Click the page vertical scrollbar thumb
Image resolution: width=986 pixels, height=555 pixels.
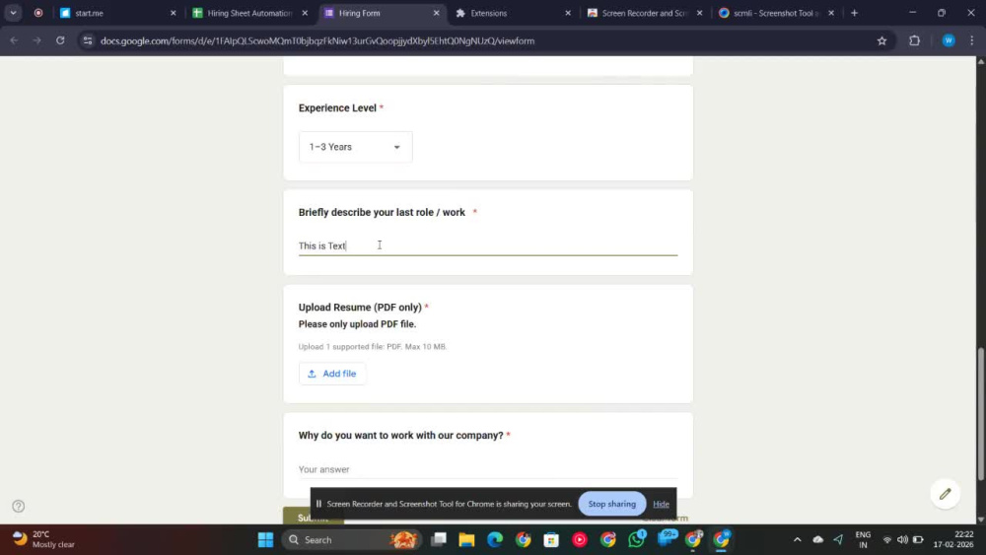coord(980,414)
